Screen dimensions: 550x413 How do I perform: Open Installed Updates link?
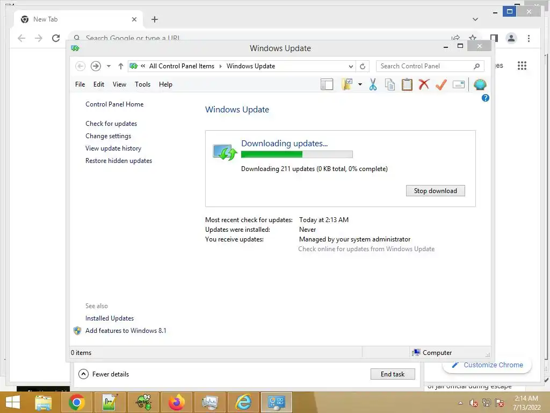[x=110, y=318]
